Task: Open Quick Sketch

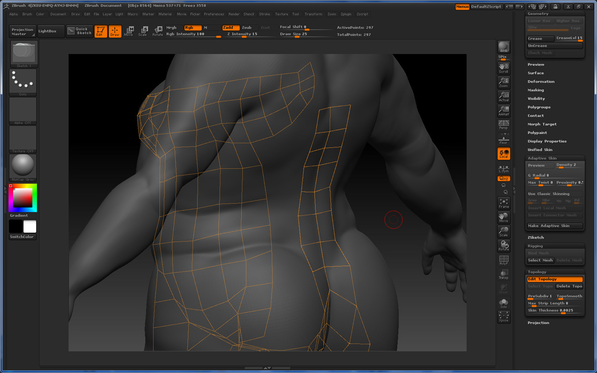Action: click(x=79, y=31)
